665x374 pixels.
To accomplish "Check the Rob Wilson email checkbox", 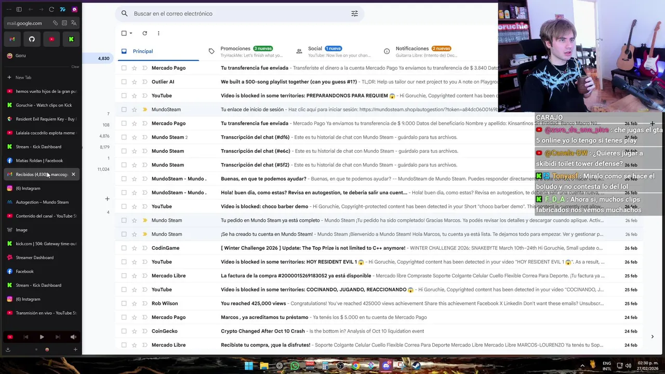I will pyautogui.click(x=124, y=303).
